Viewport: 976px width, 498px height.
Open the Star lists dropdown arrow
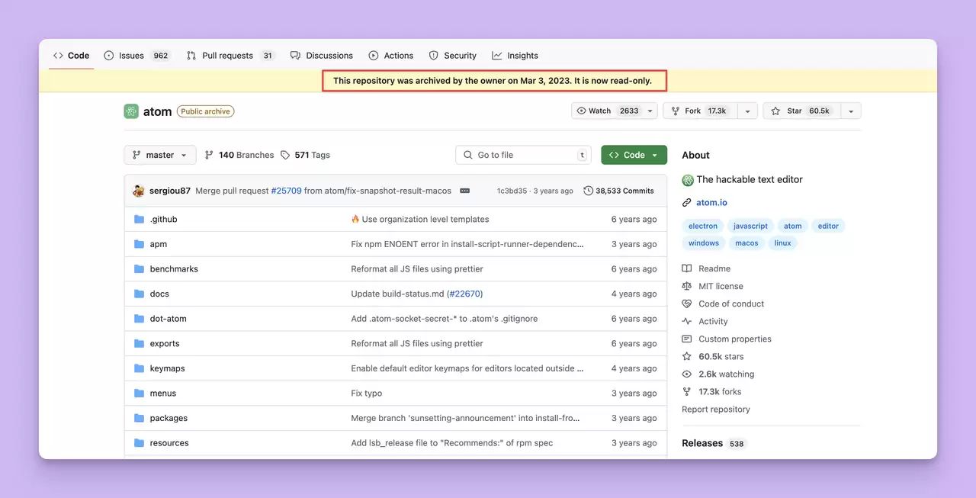coord(851,111)
